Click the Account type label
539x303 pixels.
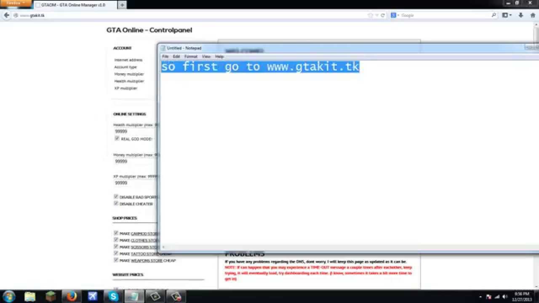tap(125, 67)
